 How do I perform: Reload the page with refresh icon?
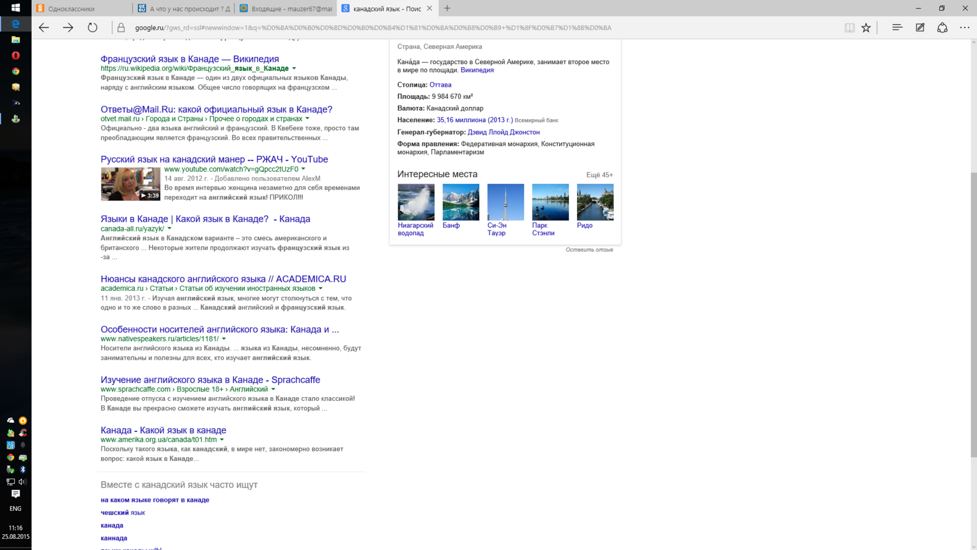pyautogui.click(x=92, y=28)
